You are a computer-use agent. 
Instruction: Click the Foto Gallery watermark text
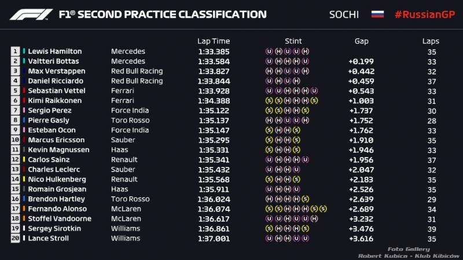click(x=409, y=250)
